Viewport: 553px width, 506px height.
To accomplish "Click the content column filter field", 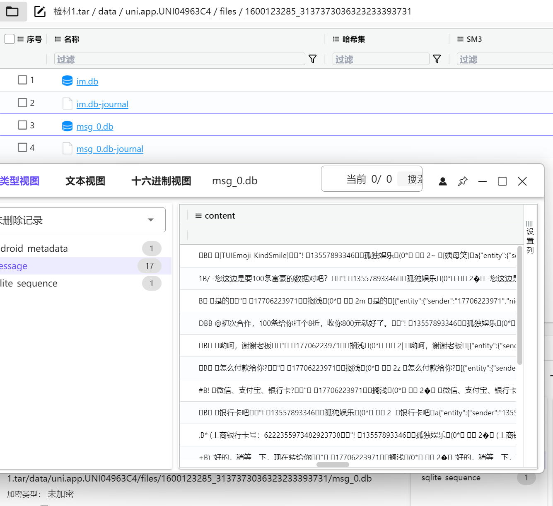I will click(352, 235).
